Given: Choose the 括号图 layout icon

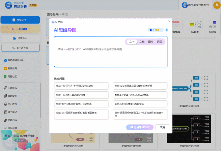Looking at the screenshot, I should click(x=195, y=24).
